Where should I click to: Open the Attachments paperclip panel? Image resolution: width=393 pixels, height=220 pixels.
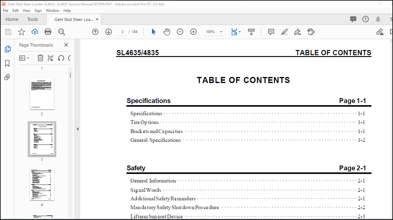click(x=7, y=77)
